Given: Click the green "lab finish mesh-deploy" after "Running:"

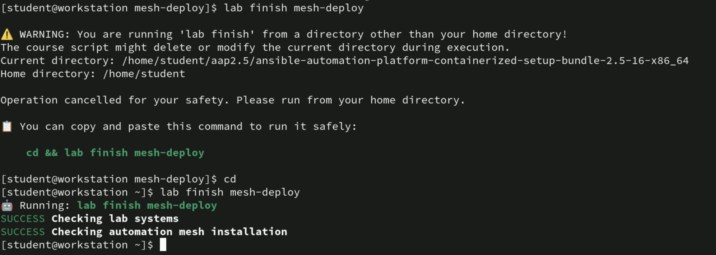Looking at the screenshot, I should tap(147, 206).
